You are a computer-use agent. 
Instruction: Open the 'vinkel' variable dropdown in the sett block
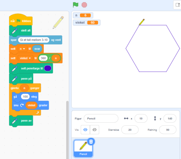tap(25, 58)
